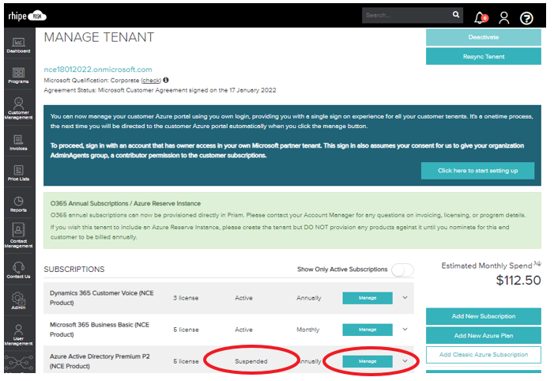Click the Suspended status text
The image size is (554, 381).
[x=251, y=361]
